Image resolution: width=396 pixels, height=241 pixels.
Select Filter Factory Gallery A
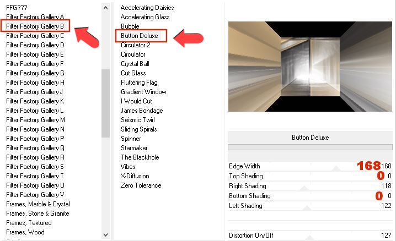coord(35,17)
